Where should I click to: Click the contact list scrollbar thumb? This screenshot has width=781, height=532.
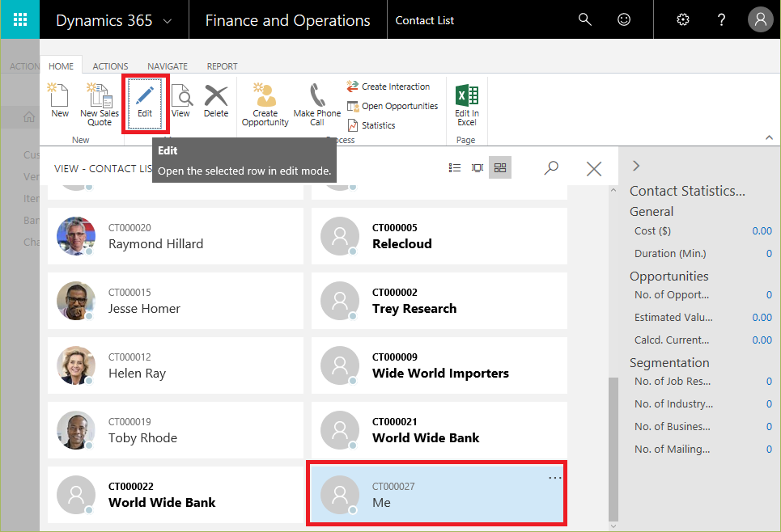(x=613, y=449)
